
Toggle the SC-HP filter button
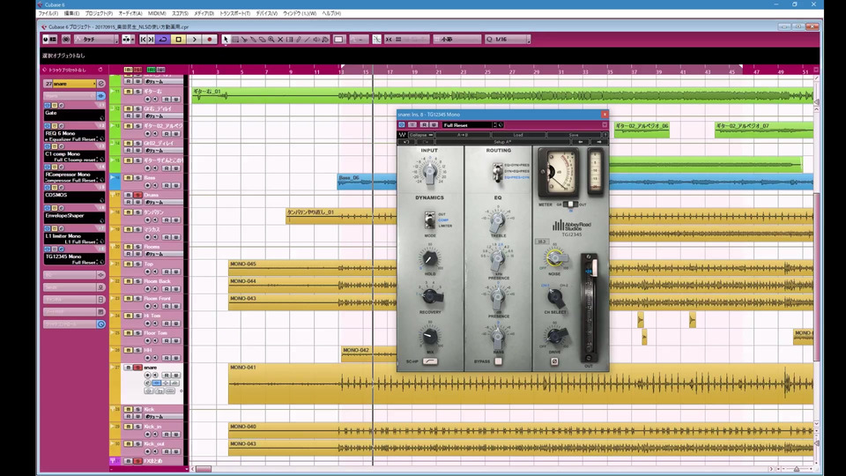(430, 361)
